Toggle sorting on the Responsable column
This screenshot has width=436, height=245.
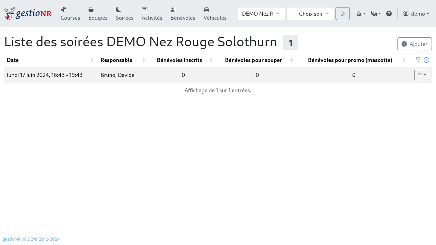point(143,60)
